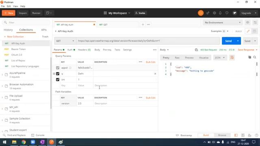Open the Save button dropdown arrow
The image size is (260, 146).
point(255,41)
